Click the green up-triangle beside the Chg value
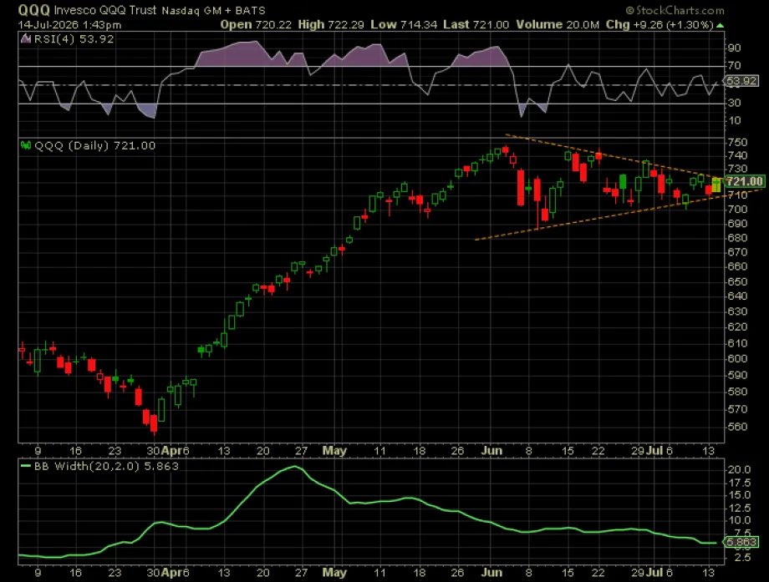This screenshot has height=582, width=769. [720, 25]
